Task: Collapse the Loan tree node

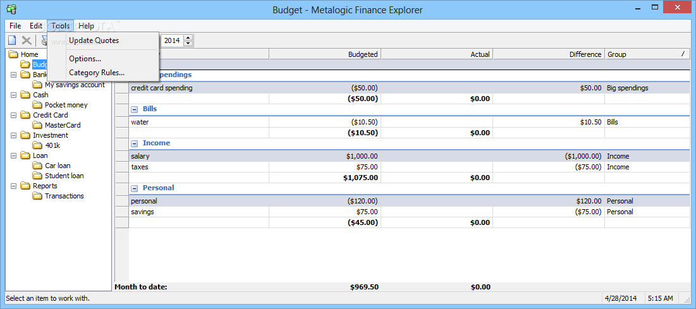Action: click(13, 156)
